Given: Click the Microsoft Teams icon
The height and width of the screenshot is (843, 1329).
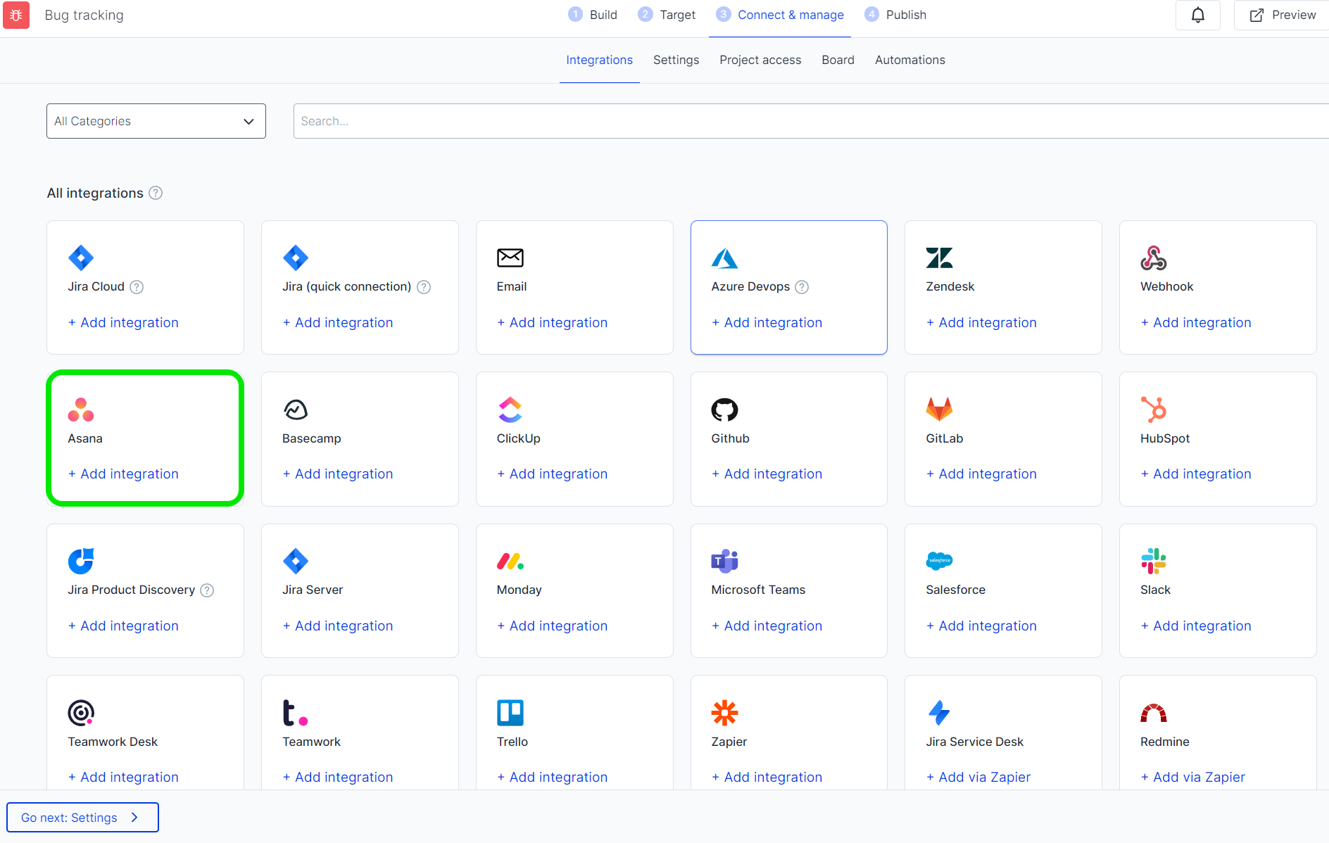Looking at the screenshot, I should tap(724, 561).
